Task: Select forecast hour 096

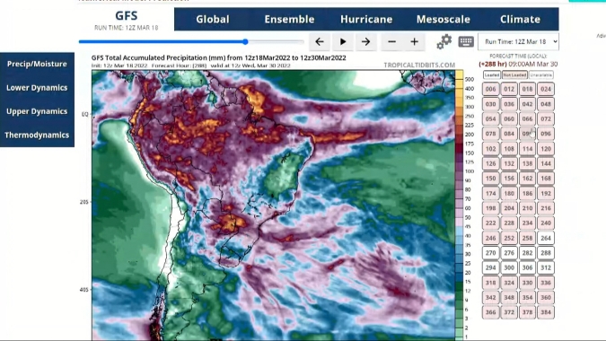Action: tap(546, 134)
